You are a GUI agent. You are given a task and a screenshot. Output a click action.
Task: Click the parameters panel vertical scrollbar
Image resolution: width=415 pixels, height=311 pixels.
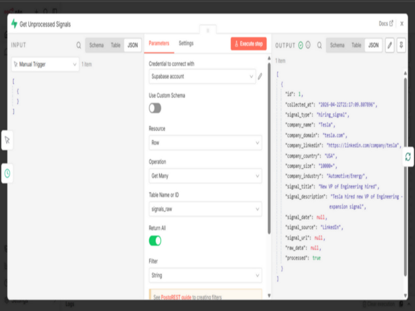(x=269, y=148)
